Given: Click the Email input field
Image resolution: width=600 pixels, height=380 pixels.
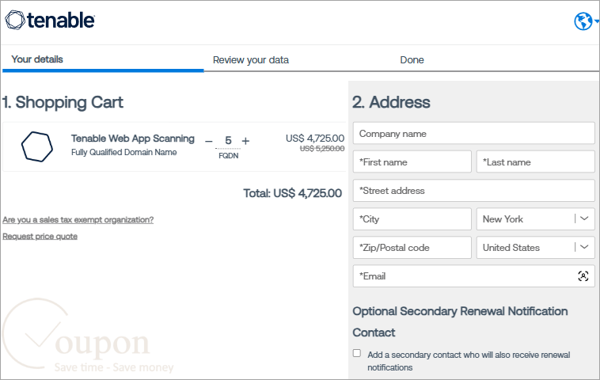Looking at the screenshot, I should click(473, 276).
